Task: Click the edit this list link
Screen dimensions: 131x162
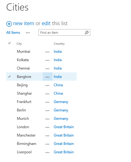Action: (46, 23)
